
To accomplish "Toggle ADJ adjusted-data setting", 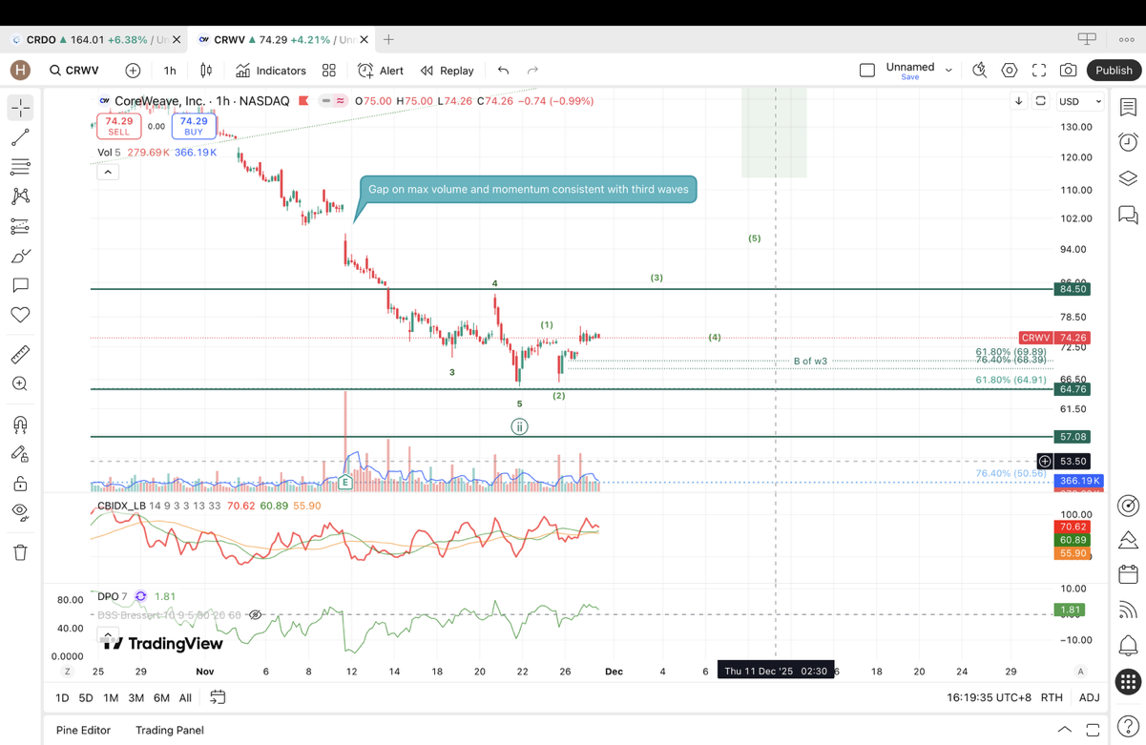I will pyautogui.click(x=1089, y=697).
